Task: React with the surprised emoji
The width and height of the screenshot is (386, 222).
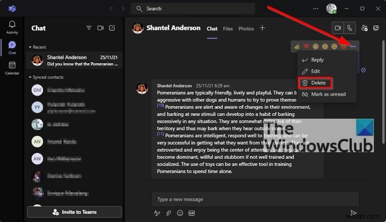Action: tap(325, 46)
